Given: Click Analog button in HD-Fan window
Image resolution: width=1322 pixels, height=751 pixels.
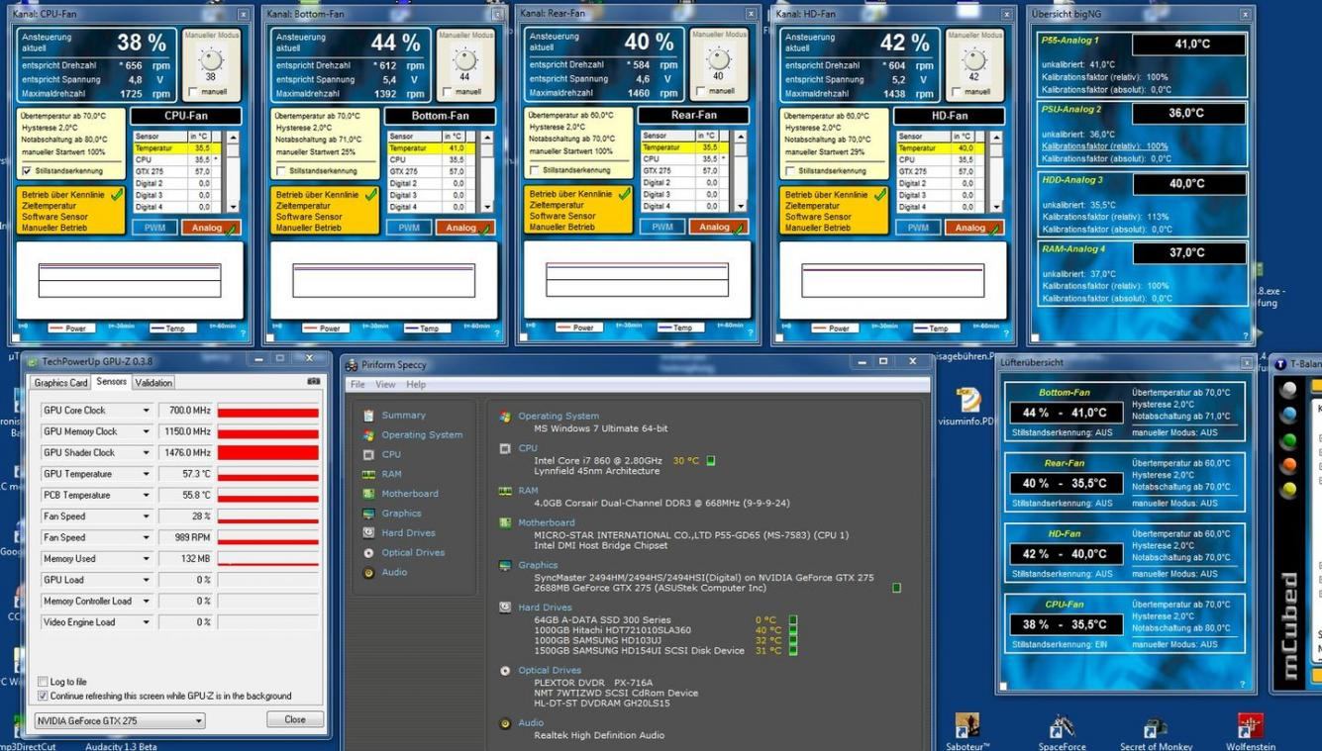Looking at the screenshot, I should tap(974, 228).
